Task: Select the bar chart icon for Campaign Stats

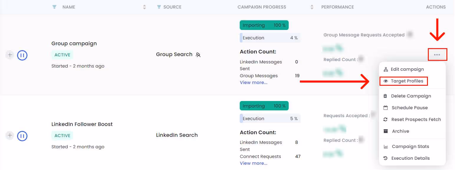Action: pyautogui.click(x=386, y=146)
